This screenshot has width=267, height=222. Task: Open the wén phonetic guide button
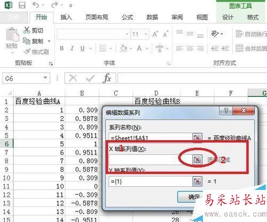(160, 48)
